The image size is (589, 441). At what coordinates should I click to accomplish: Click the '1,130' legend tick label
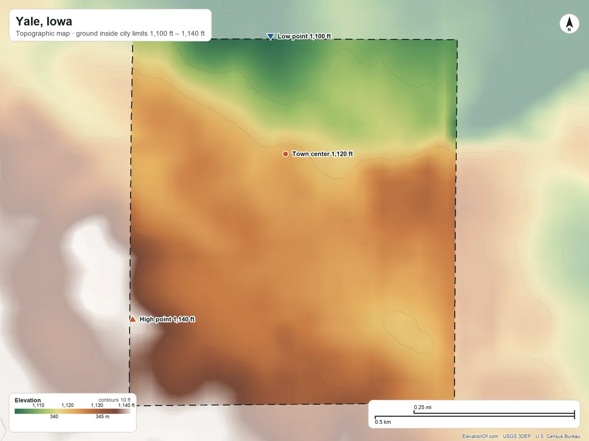point(97,405)
